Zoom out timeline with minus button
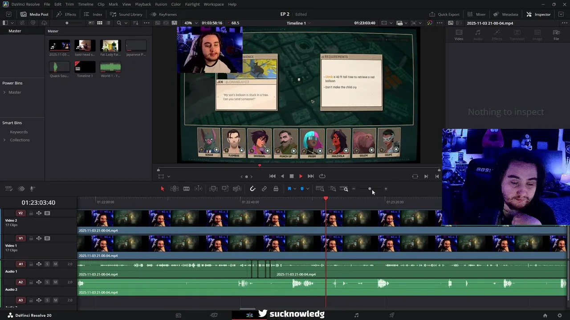 tap(354, 189)
